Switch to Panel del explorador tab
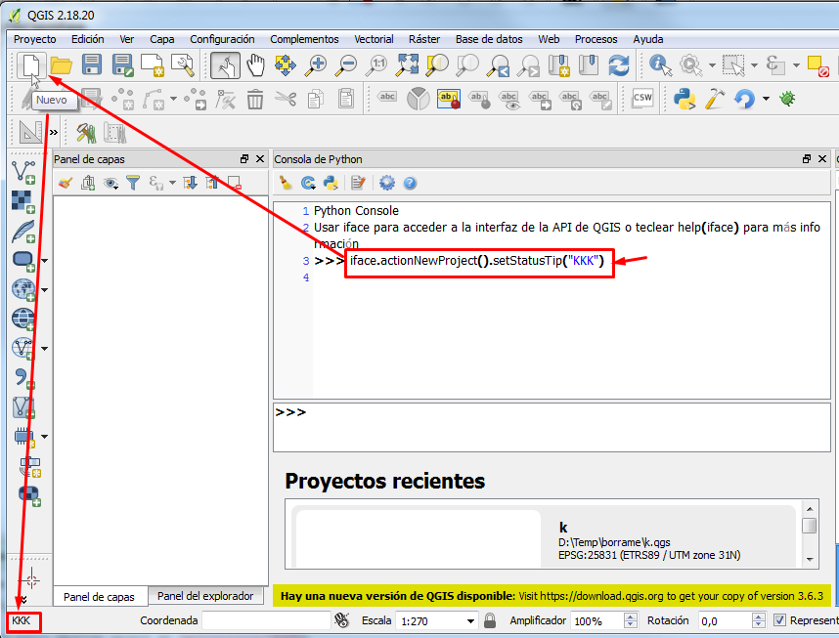Image resolution: width=839 pixels, height=638 pixels. pyautogui.click(x=205, y=596)
